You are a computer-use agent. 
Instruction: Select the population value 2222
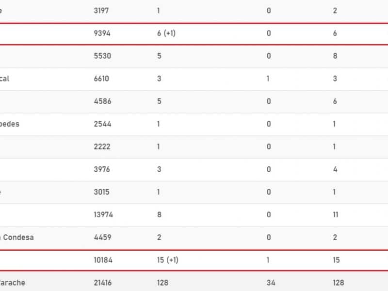pos(102,147)
